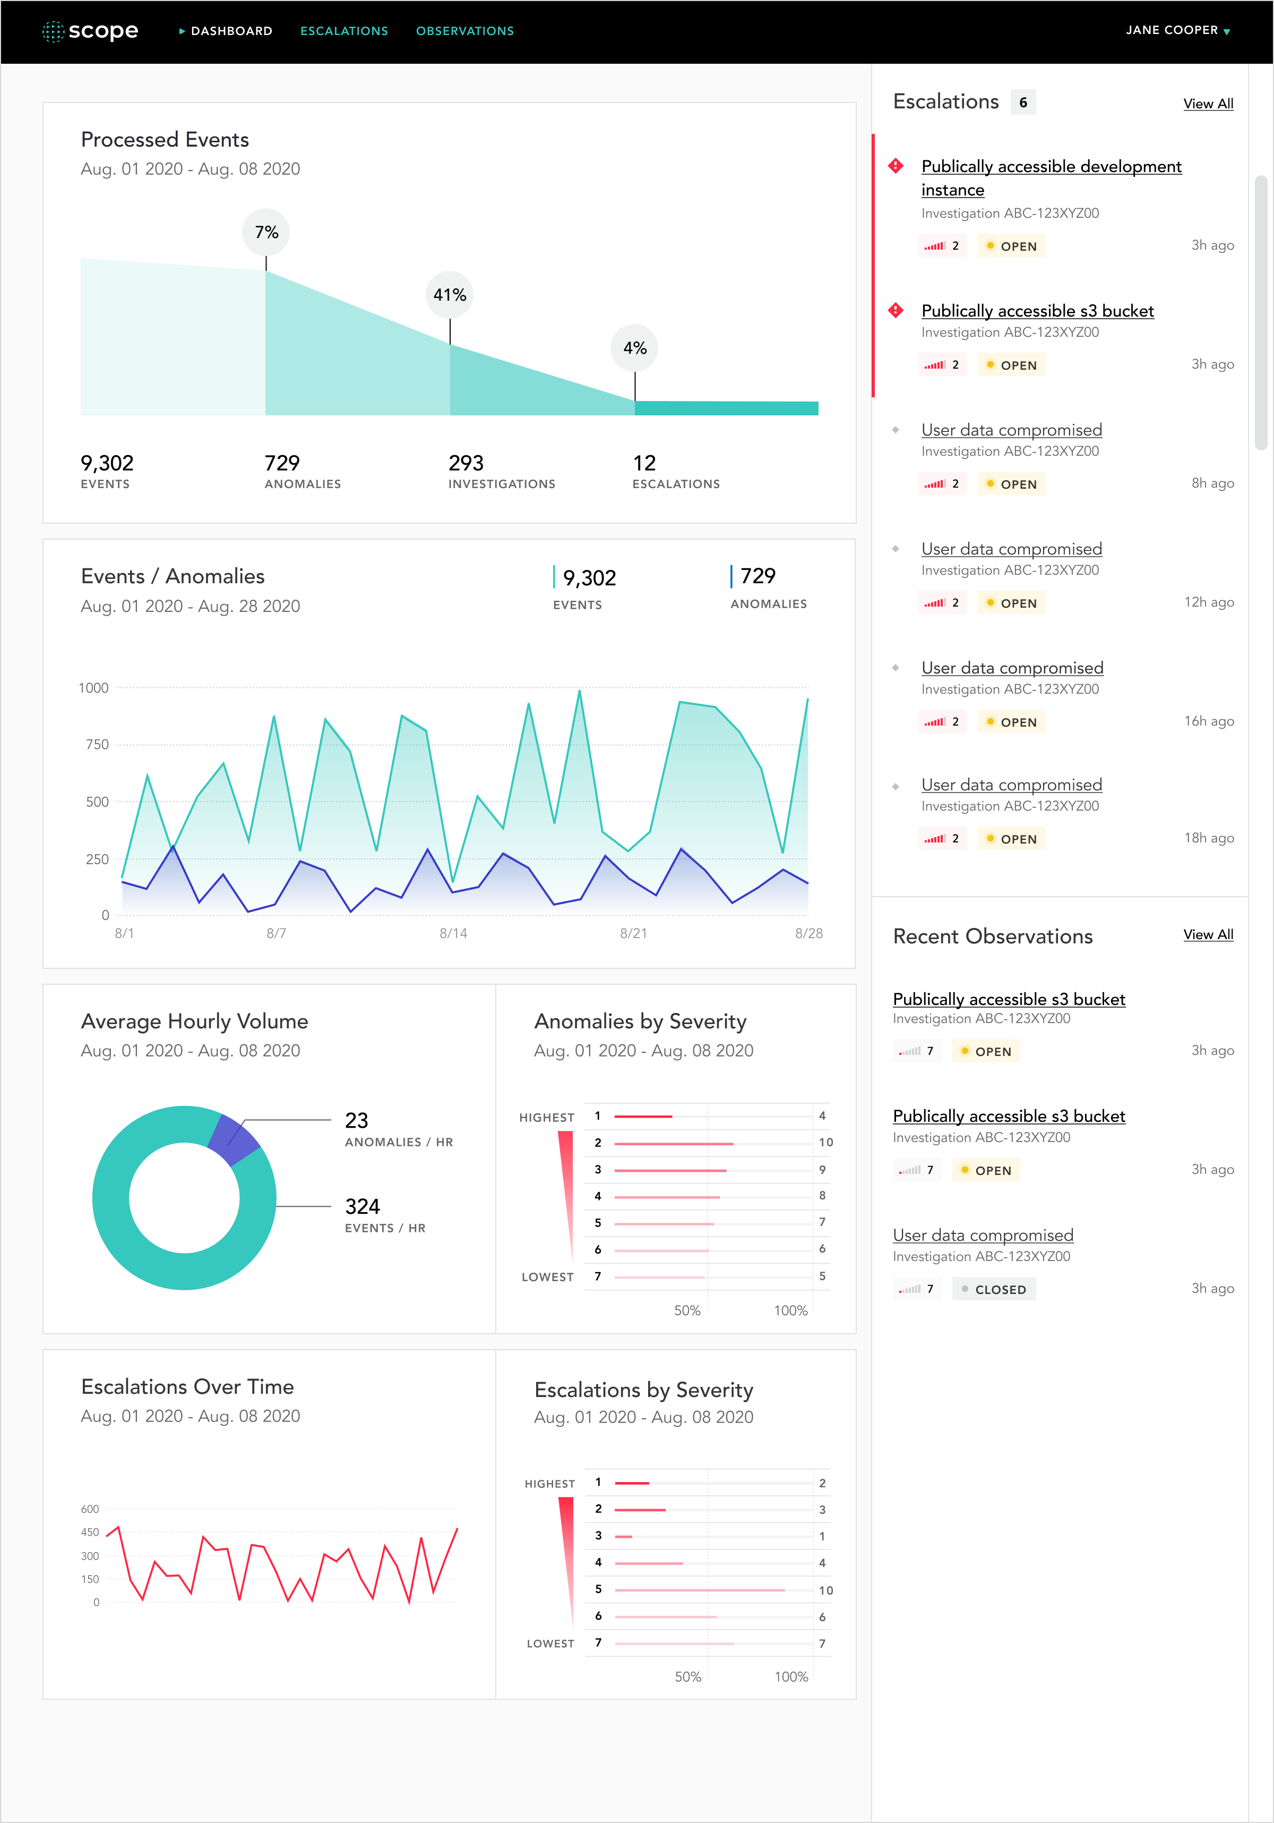The image size is (1274, 1823).
Task: Open the Jane Cooper account dropdown
Action: tap(1178, 30)
